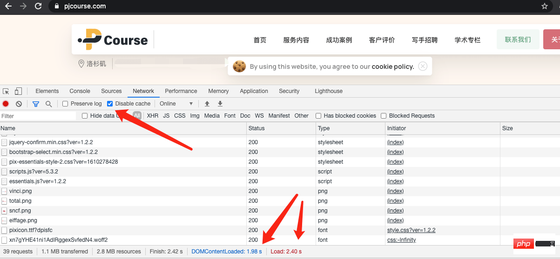This screenshot has width=560, height=259.
Task: Click the PCourse logo
Action: [x=113, y=40]
